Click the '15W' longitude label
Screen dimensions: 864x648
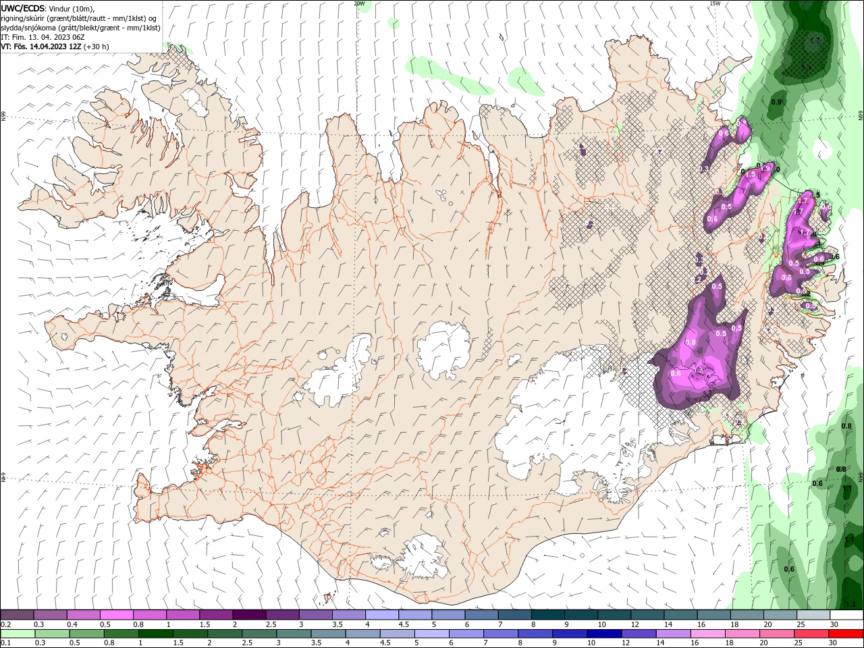[715, 3]
